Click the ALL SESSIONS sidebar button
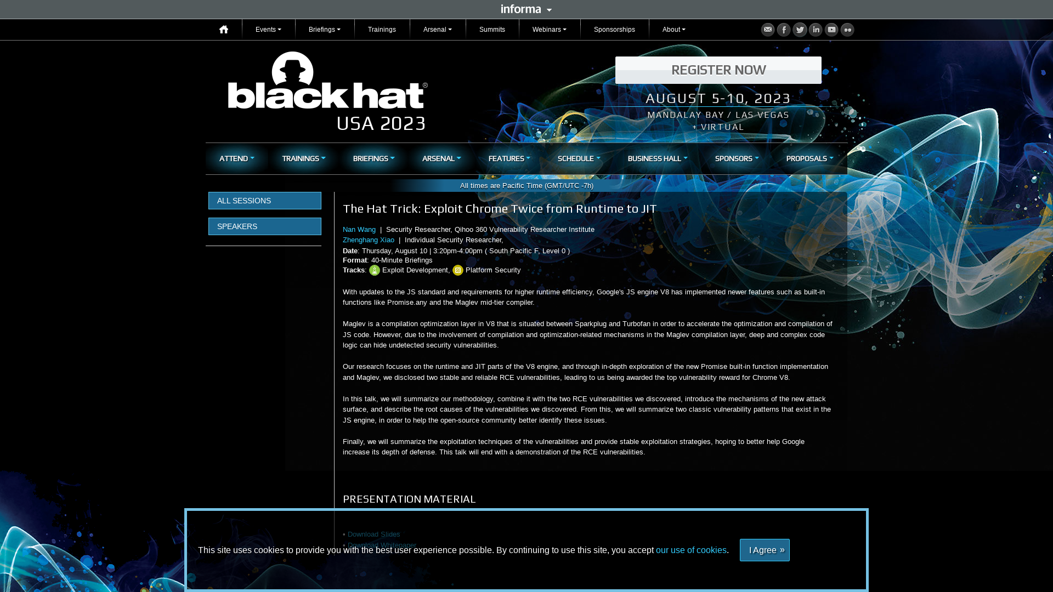 pos(265,200)
